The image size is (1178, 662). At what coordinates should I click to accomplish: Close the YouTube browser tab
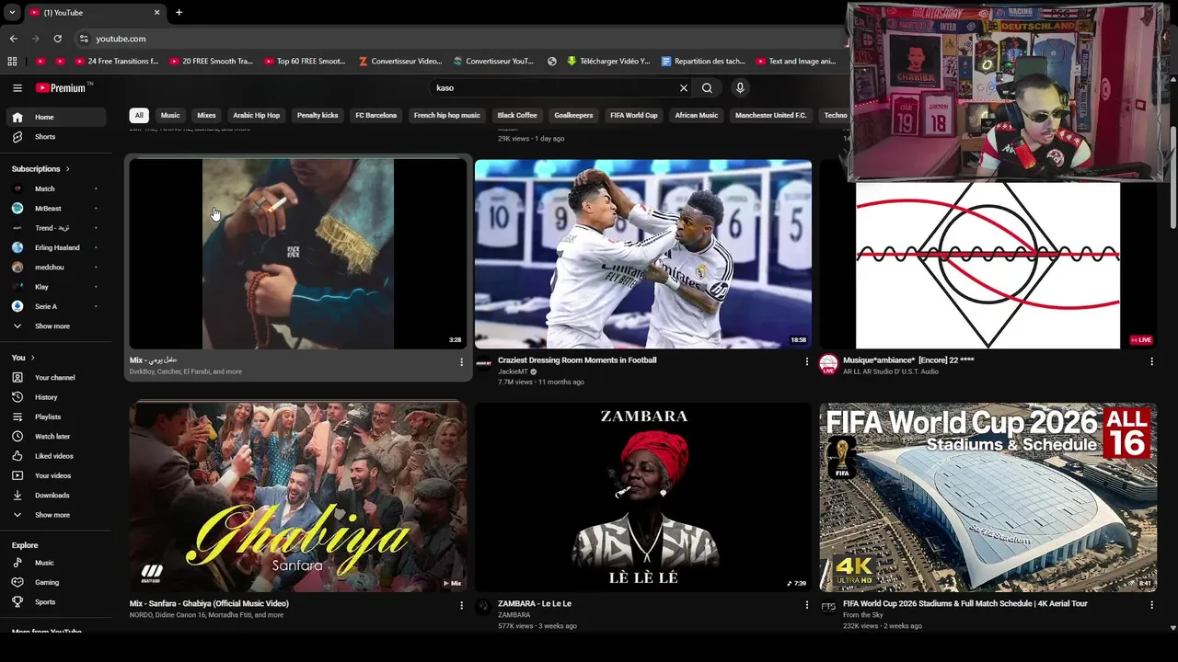(x=156, y=13)
